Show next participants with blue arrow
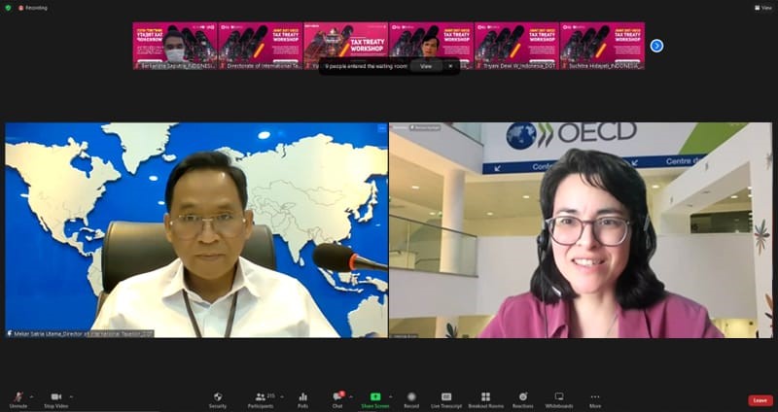The width and height of the screenshot is (778, 412). (x=656, y=46)
